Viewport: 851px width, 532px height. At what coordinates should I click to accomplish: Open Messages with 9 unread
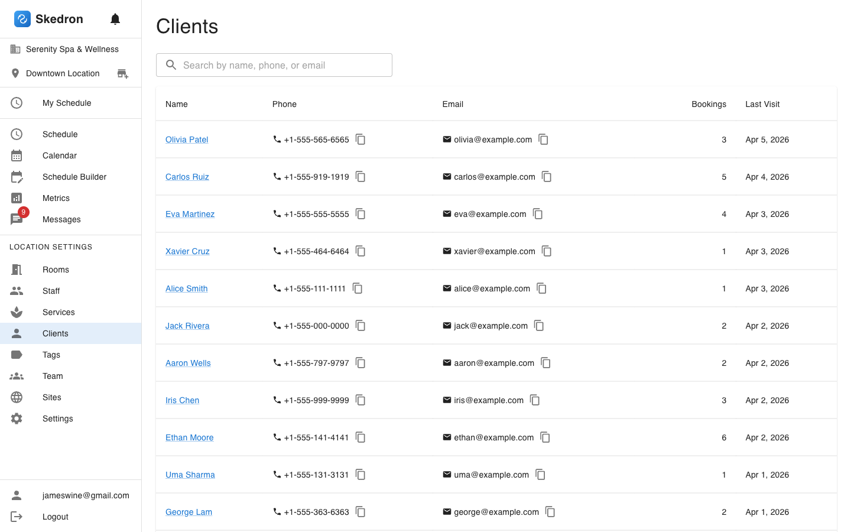coord(70,219)
